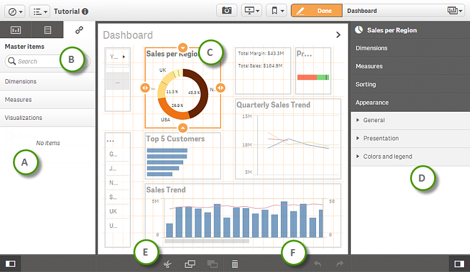Select the Sorting section in properties
470x272 pixels.
365,84
